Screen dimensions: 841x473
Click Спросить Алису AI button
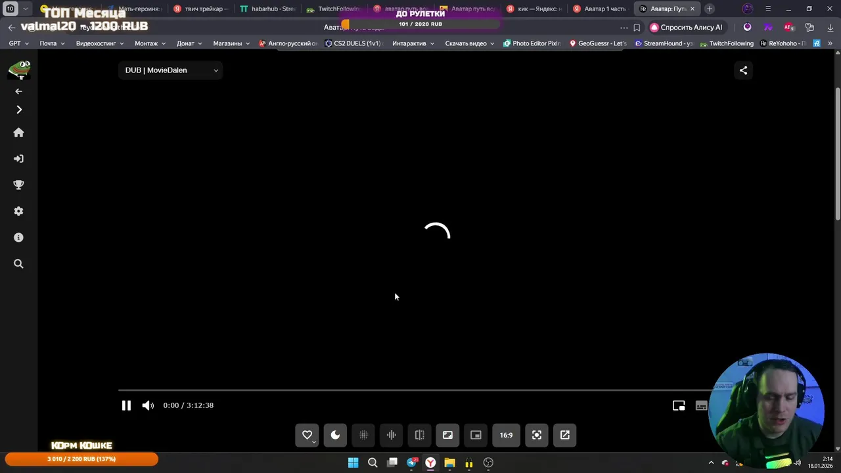pyautogui.click(x=687, y=28)
